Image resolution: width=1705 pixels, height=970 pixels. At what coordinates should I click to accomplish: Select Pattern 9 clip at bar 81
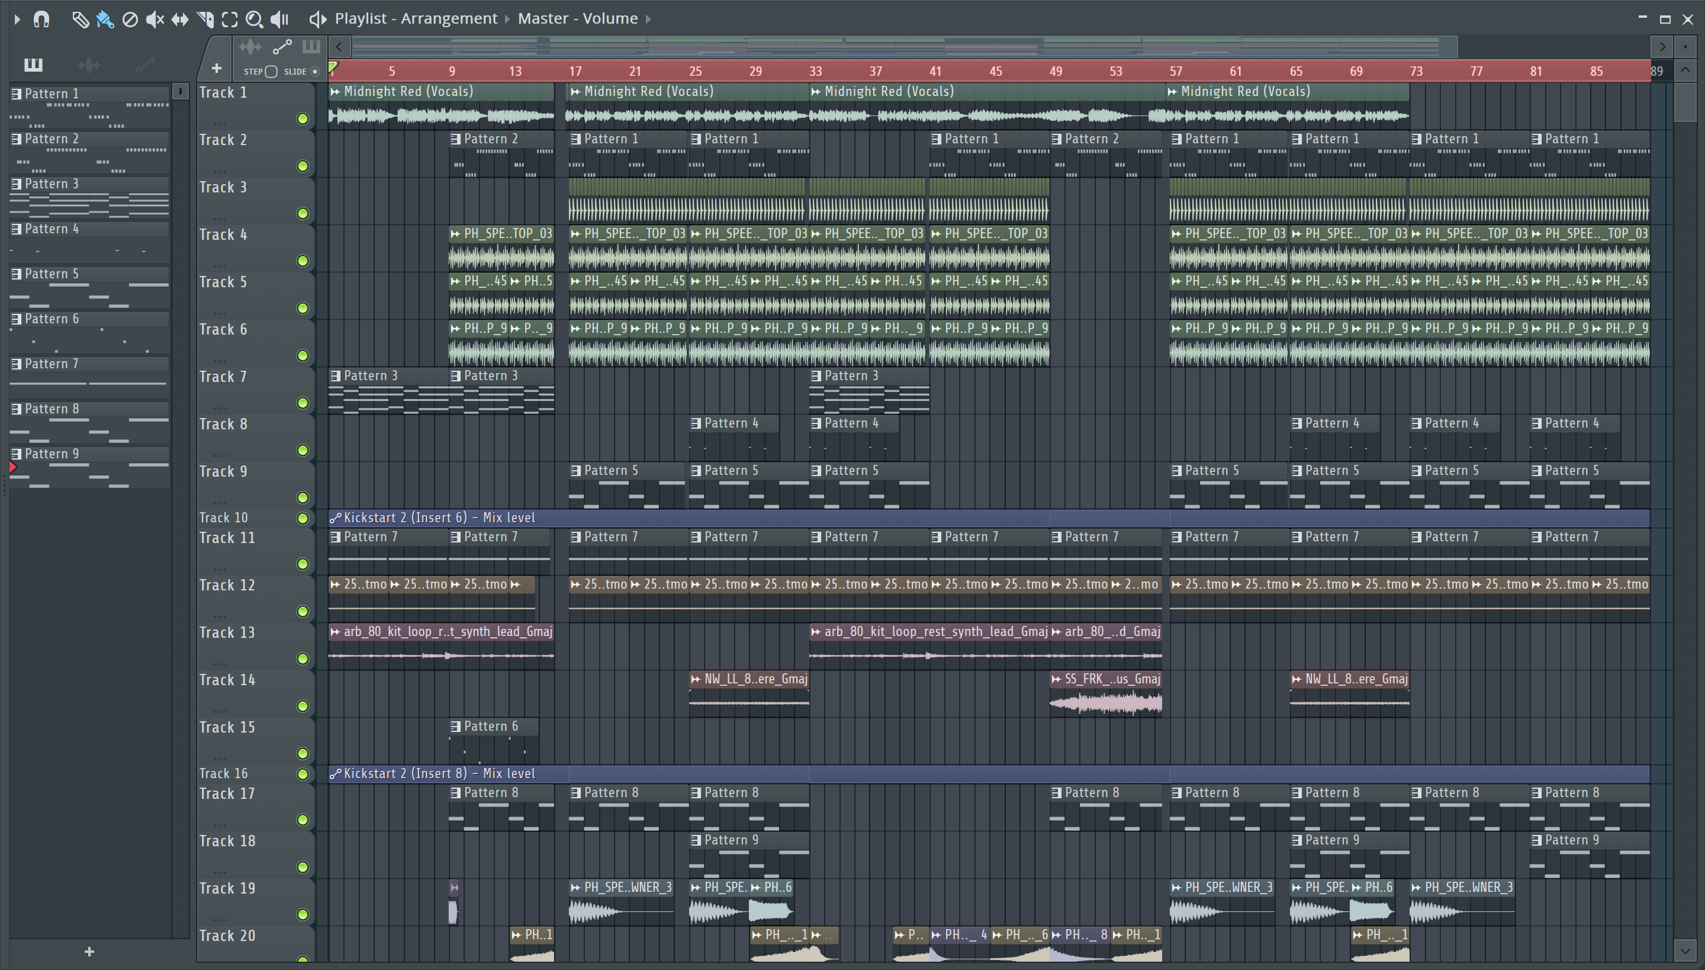click(1589, 855)
